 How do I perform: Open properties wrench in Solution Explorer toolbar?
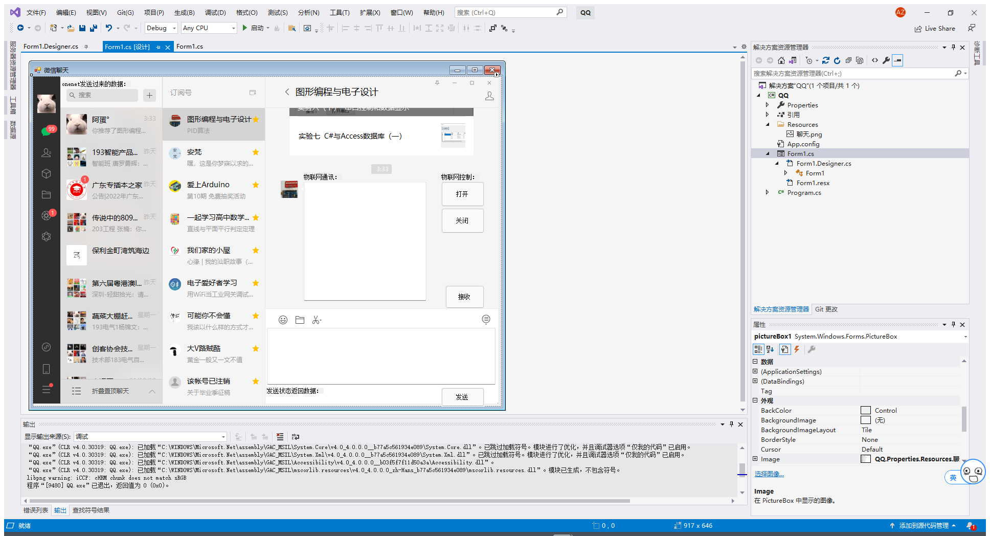click(886, 60)
